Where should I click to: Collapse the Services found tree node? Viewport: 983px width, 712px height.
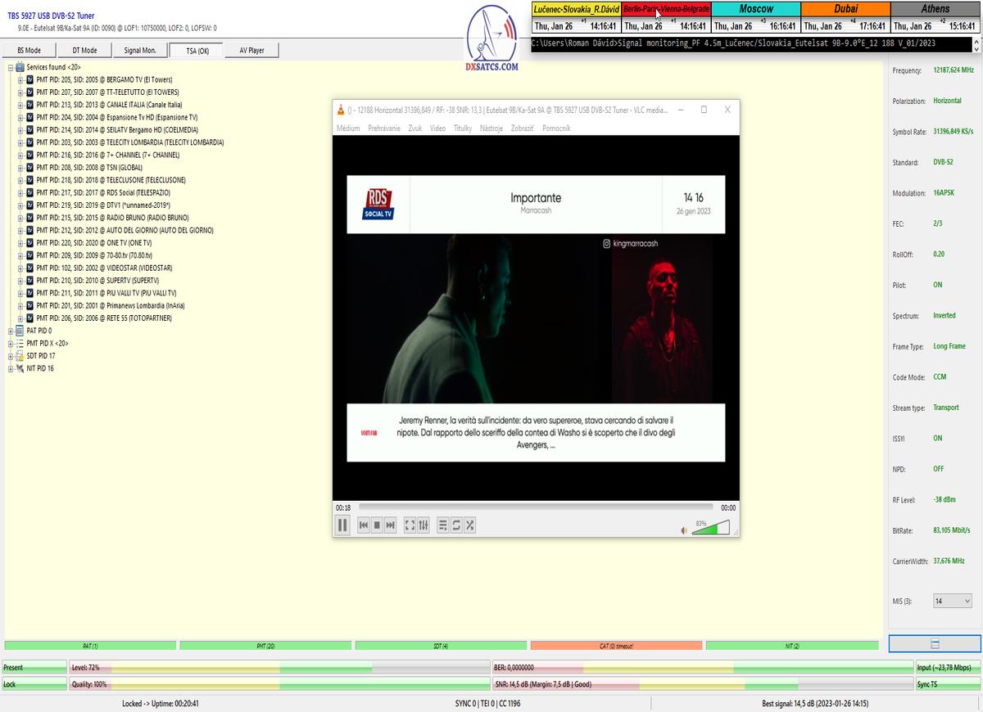point(11,67)
